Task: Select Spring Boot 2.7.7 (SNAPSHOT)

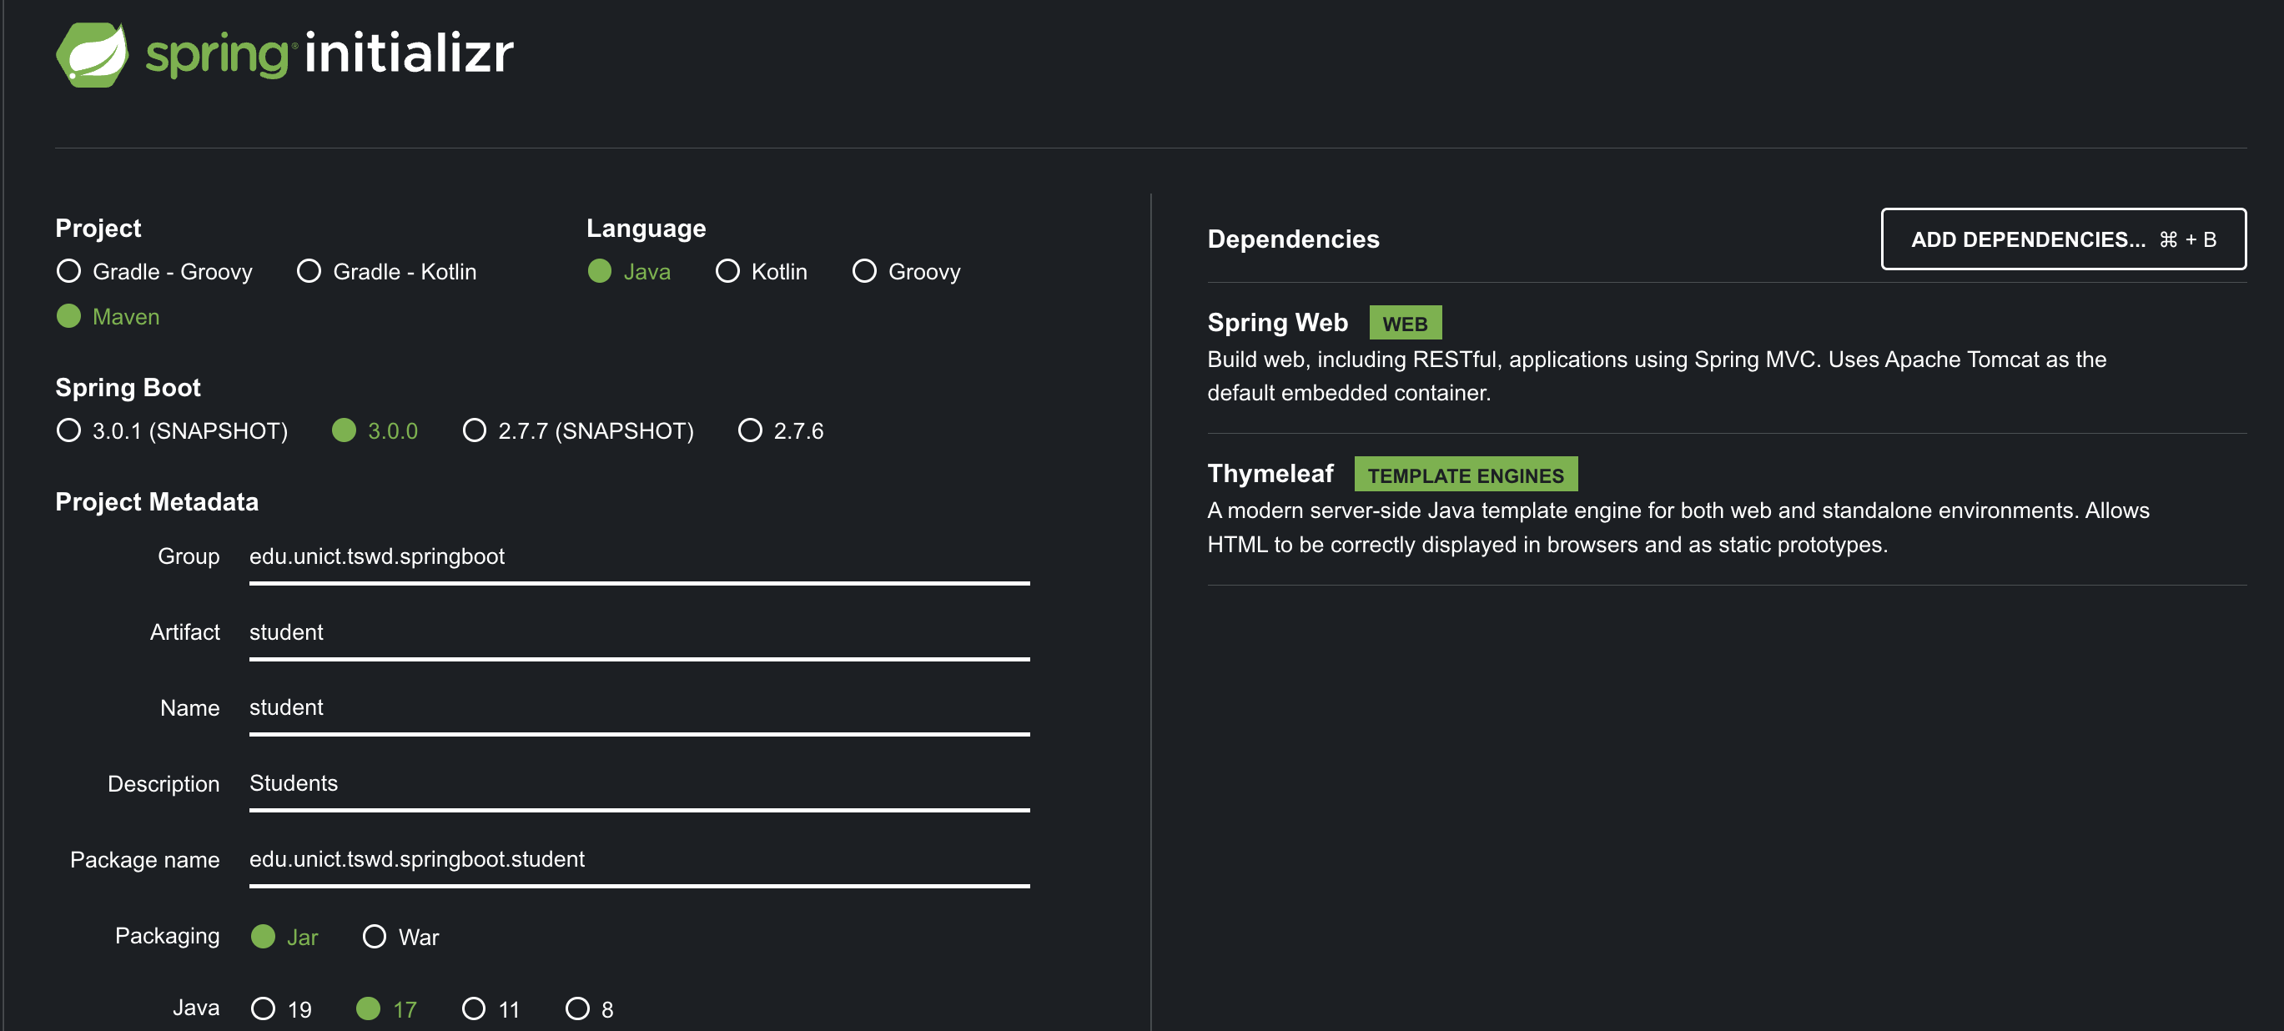Action: coord(475,431)
